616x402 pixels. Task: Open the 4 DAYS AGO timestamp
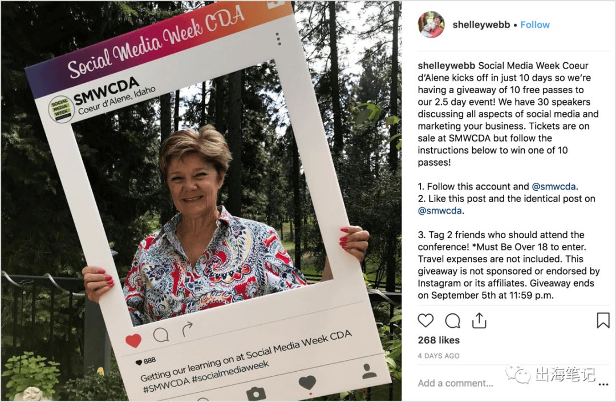439,356
